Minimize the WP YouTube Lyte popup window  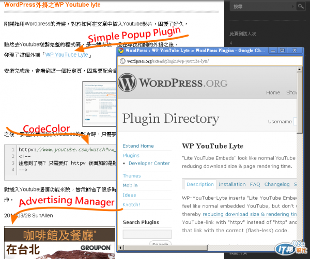click(273, 51)
